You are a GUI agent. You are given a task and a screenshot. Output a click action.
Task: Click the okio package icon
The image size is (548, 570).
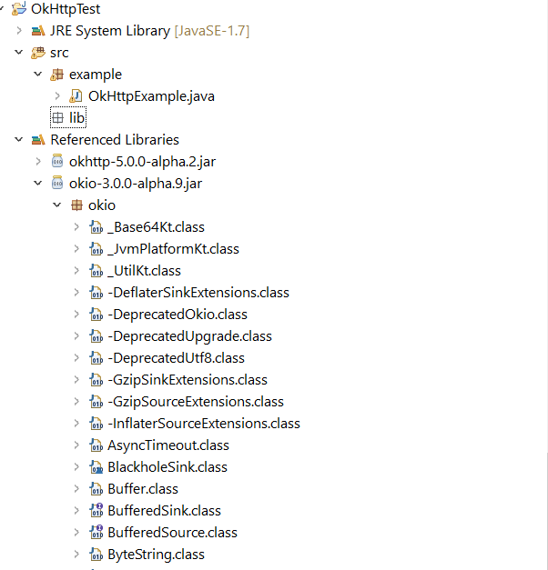click(76, 205)
